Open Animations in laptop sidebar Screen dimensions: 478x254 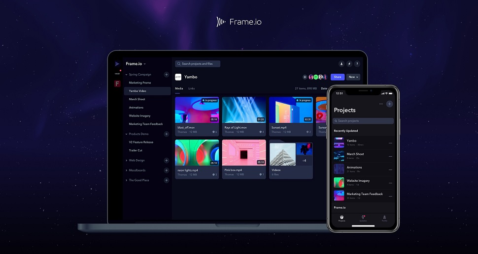click(136, 108)
